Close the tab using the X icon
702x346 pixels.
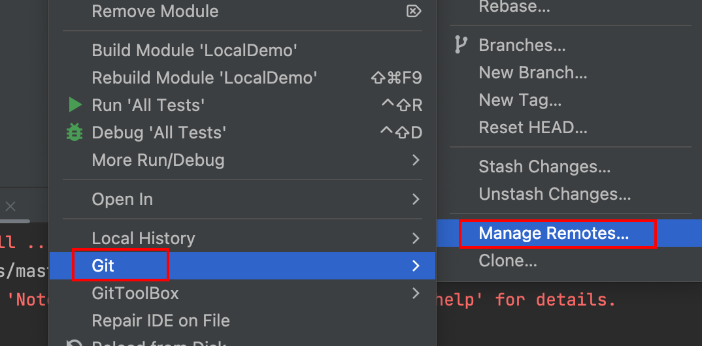point(10,206)
